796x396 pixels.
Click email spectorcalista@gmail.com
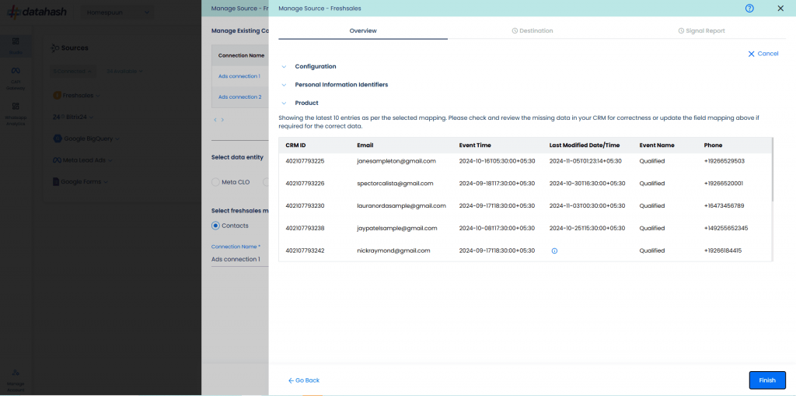[395, 183]
